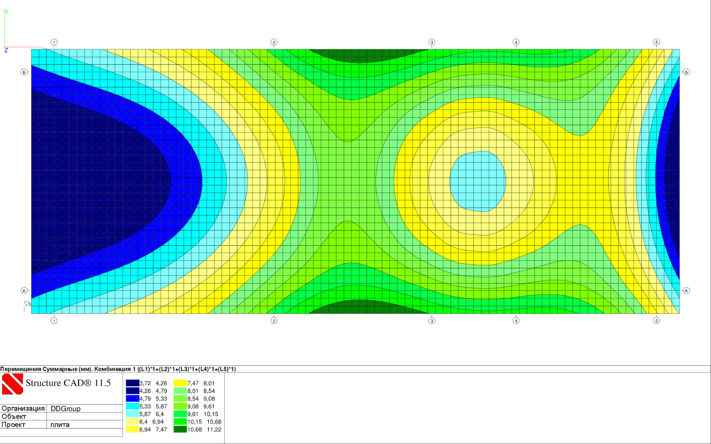The height and width of the screenshot is (444, 711).
Task: Click axis bubble A right of the plate
Action: (686, 291)
